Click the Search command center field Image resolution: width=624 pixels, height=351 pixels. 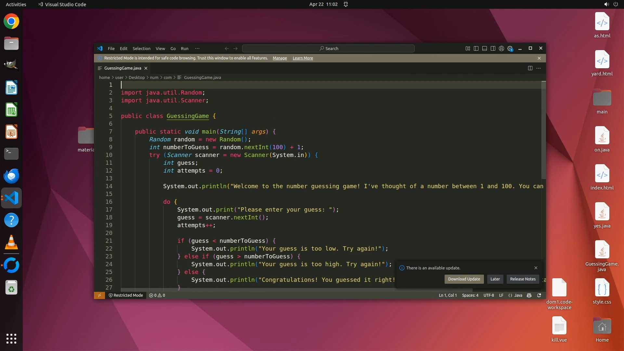(x=328, y=48)
